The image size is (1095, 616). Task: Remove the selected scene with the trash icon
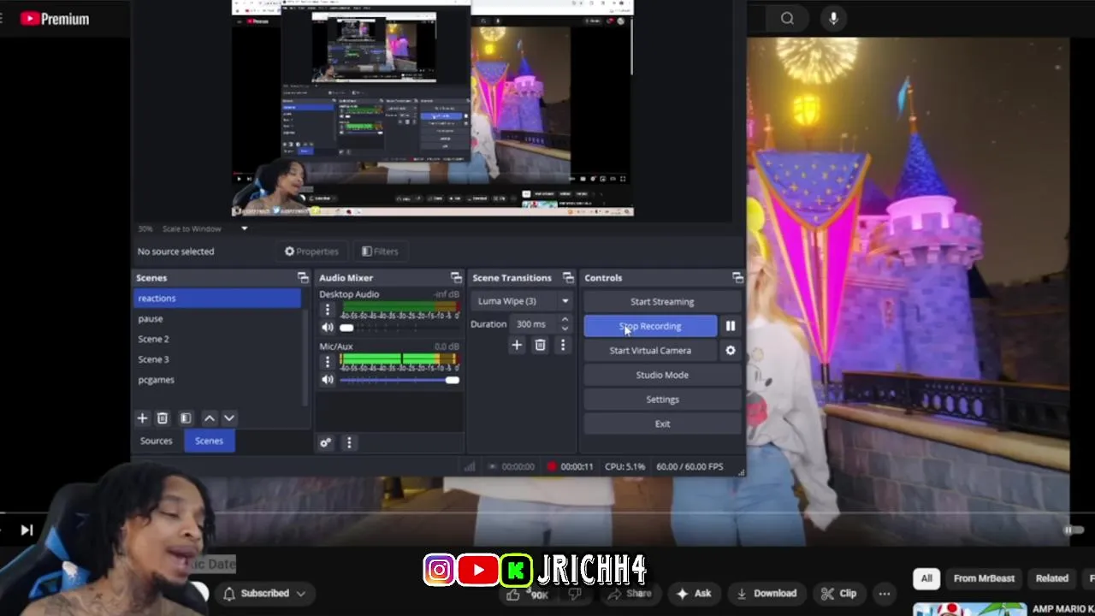pyautogui.click(x=162, y=418)
